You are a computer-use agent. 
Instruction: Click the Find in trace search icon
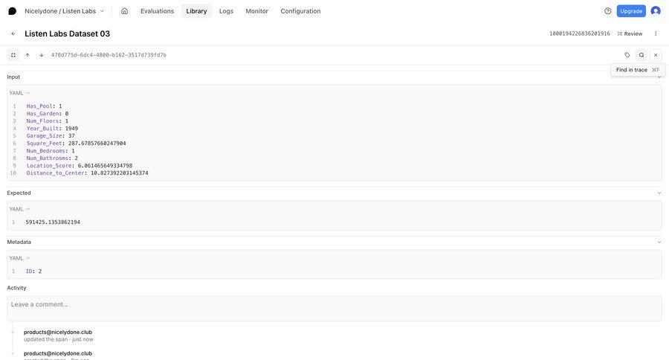tap(641, 55)
